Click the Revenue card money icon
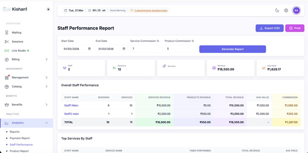308x153 pixels. coord(214,68)
